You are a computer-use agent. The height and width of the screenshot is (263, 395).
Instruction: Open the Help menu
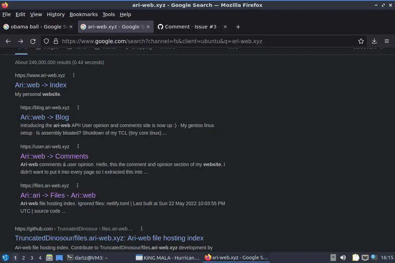pyautogui.click(x=125, y=14)
